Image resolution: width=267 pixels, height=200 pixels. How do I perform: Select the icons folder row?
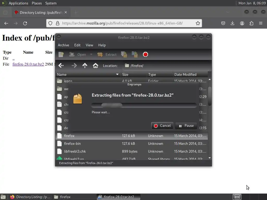click(132, 81)
